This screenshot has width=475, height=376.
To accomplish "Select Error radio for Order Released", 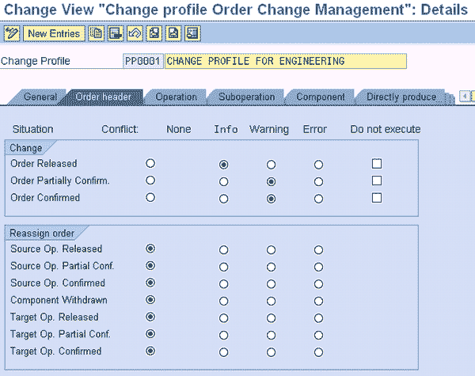I will click(318, 165).
